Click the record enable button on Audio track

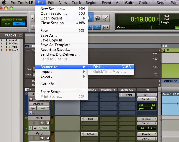(x=31, y=99)
